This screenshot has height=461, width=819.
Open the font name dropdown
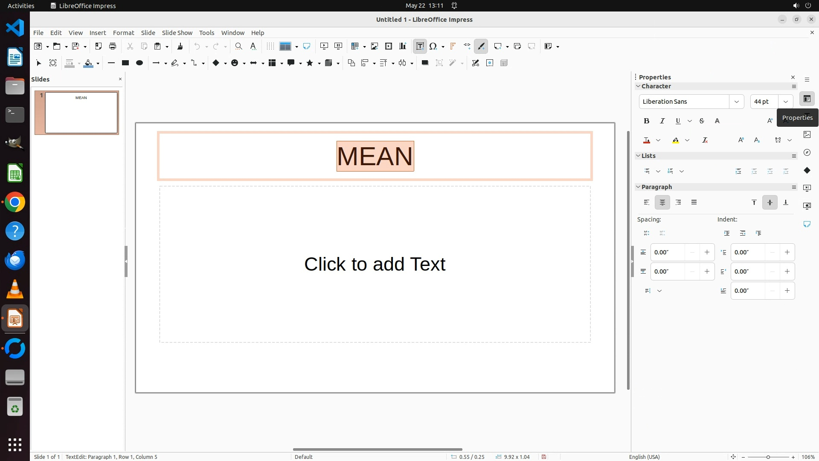[736, 102]
